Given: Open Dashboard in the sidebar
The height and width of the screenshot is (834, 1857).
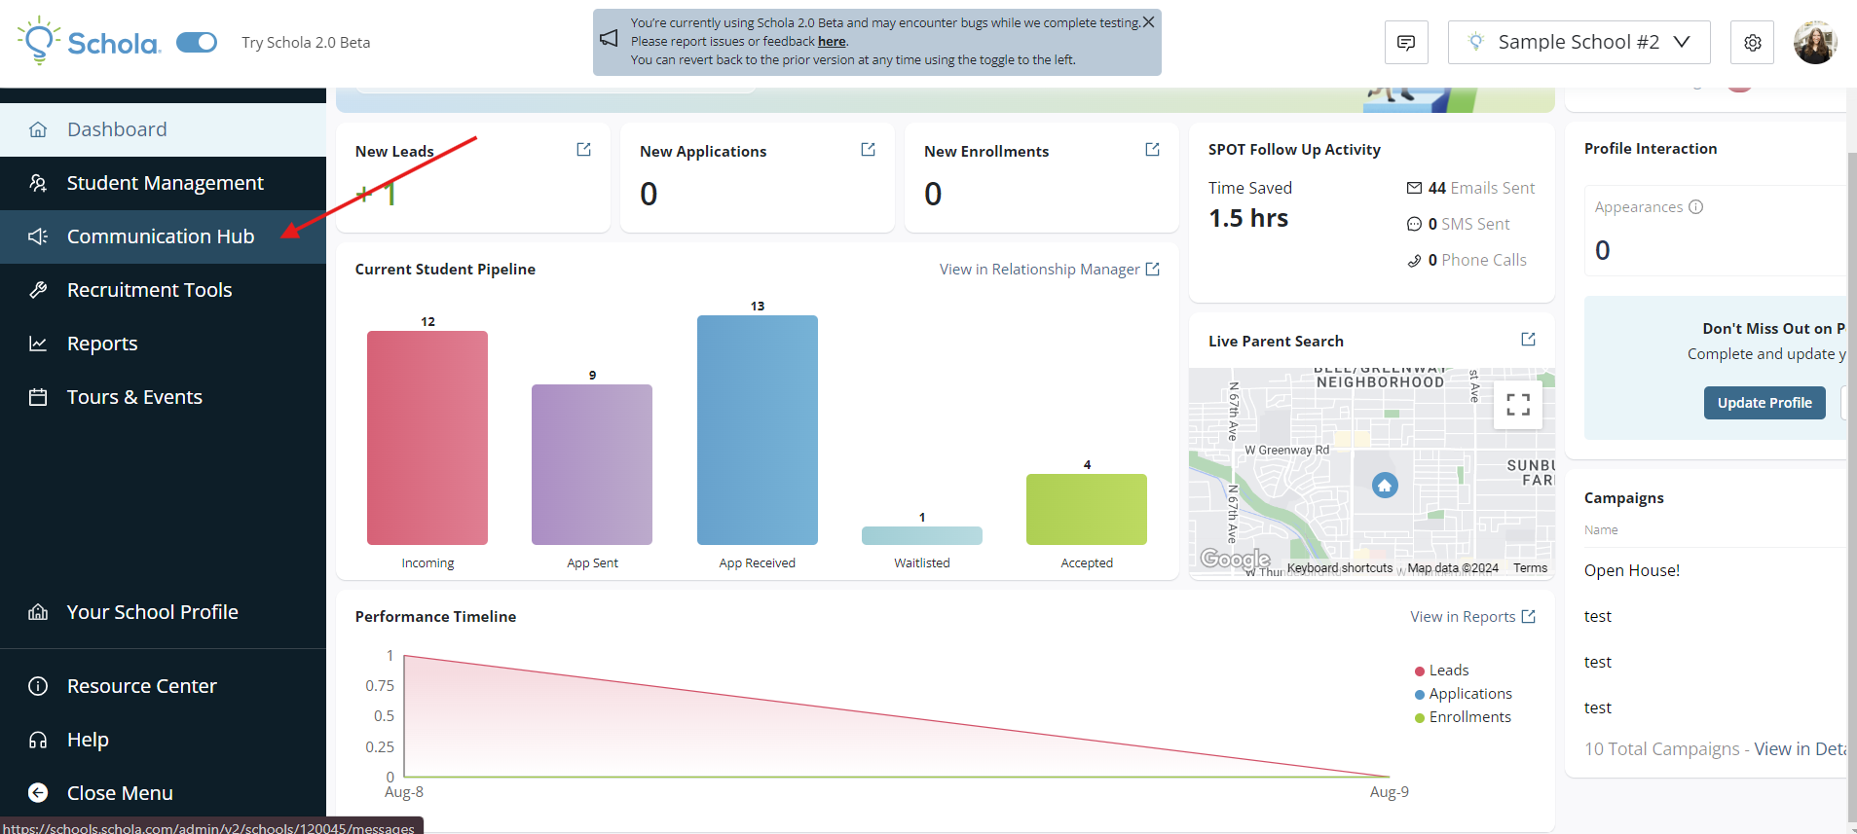Looking at the screenshot, I should [x=163, y=129].
